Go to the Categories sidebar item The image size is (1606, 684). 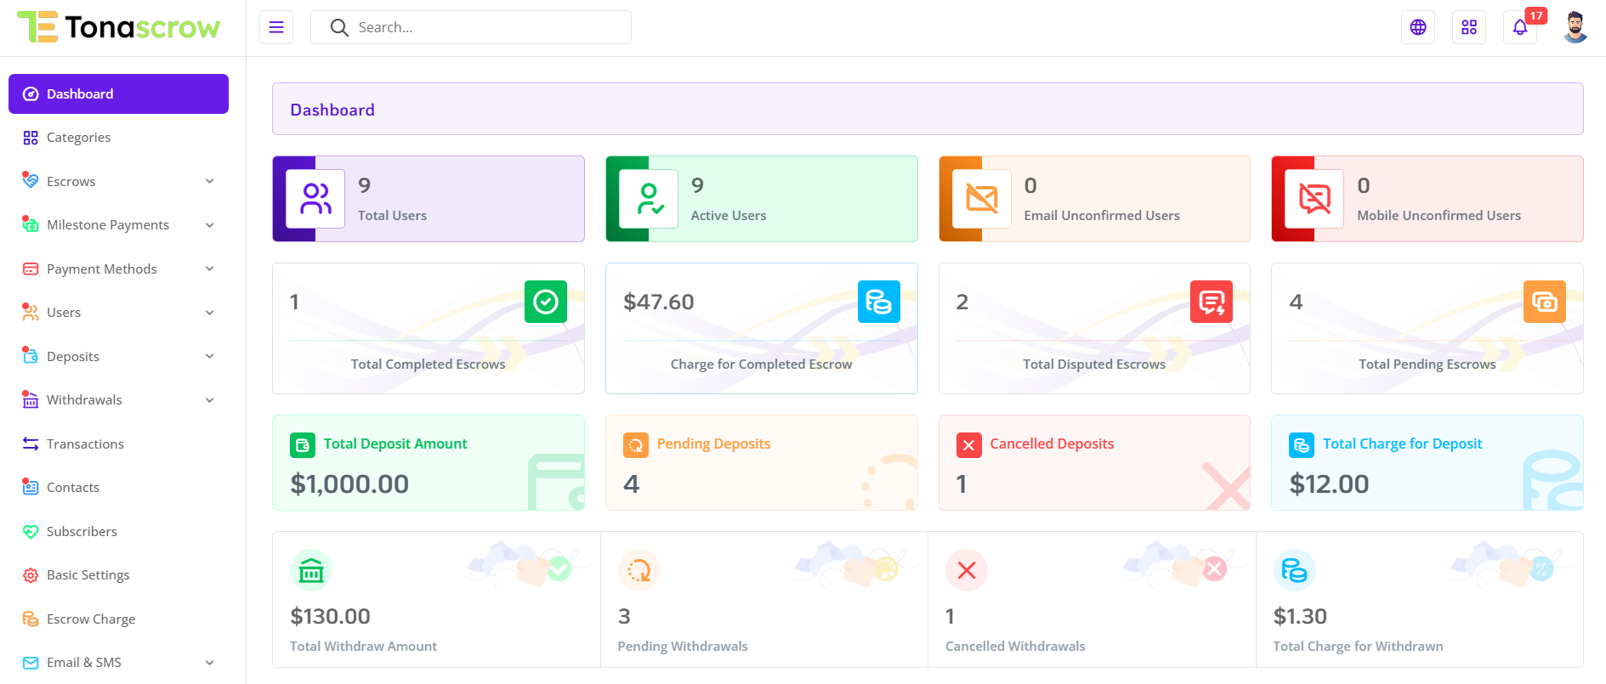[78, 138]
